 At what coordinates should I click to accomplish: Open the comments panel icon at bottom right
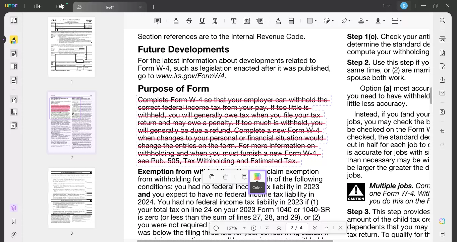pyautogui.click(x=443, y=235)
